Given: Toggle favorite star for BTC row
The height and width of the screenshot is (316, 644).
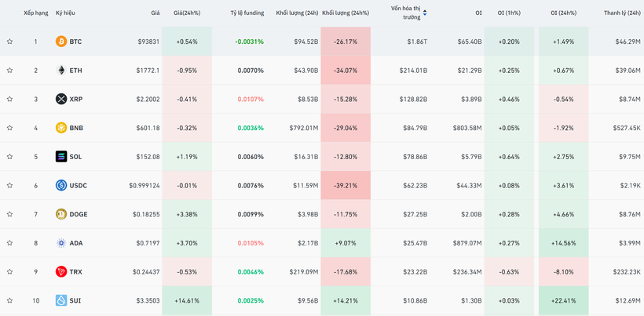Looking at the screenshot, I should pyautogui.click(x=9, y=42).
